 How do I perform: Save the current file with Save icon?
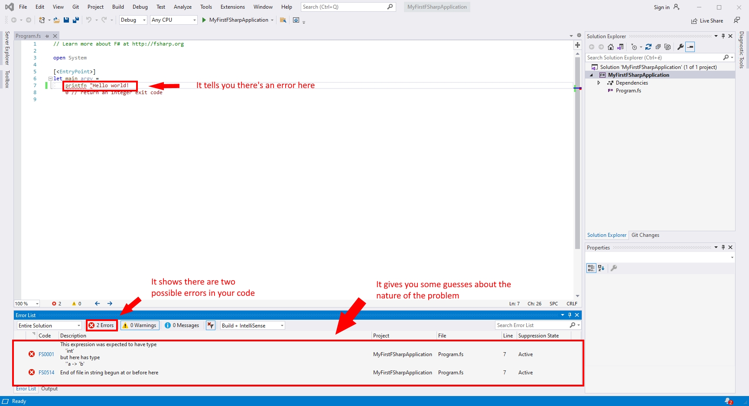pos(66,20)
